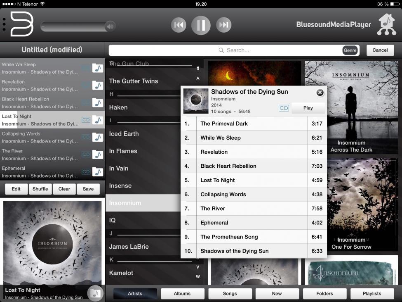Viewport: 402px width, 302px height.
Task: Play track 10 Shadows of the Dying Sun
Action: coord(254,251)
